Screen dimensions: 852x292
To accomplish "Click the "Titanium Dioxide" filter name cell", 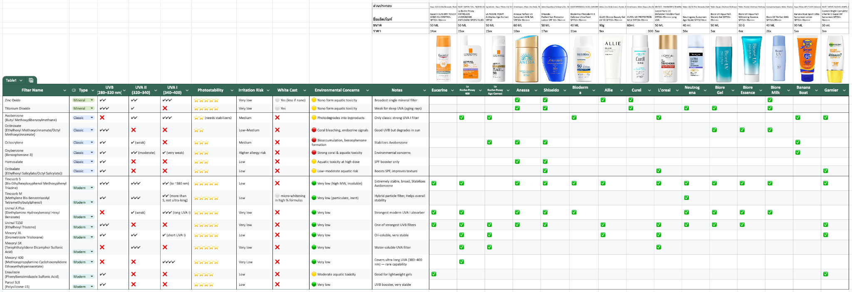I will pos(37,108).
